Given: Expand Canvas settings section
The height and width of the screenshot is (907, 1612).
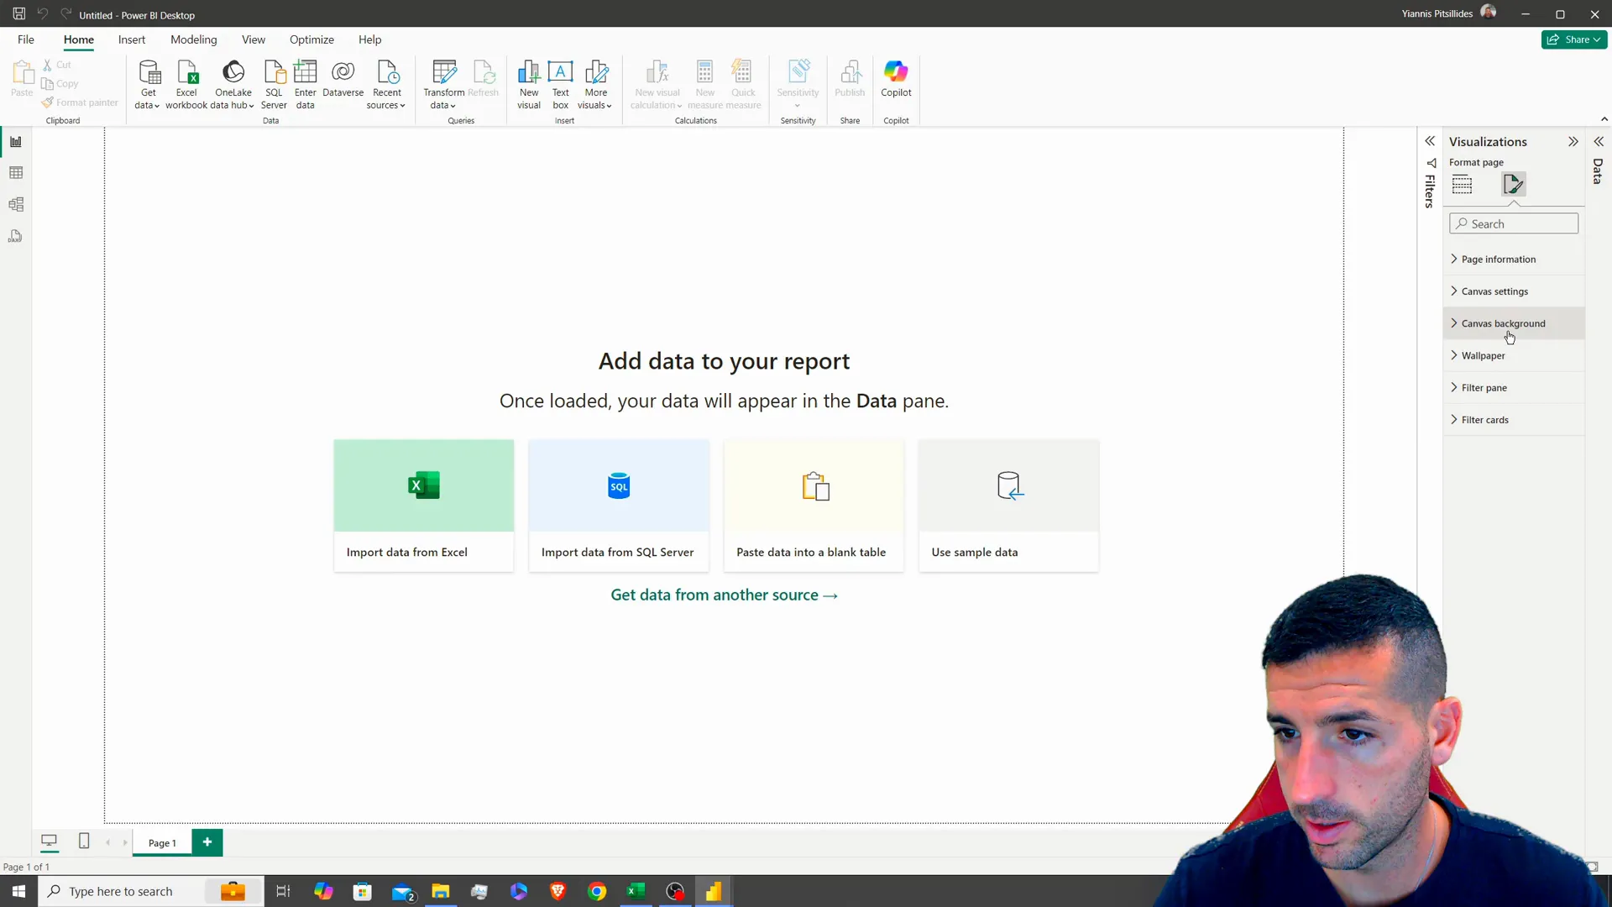Looking at the screenshot, I should [1514, 291].
